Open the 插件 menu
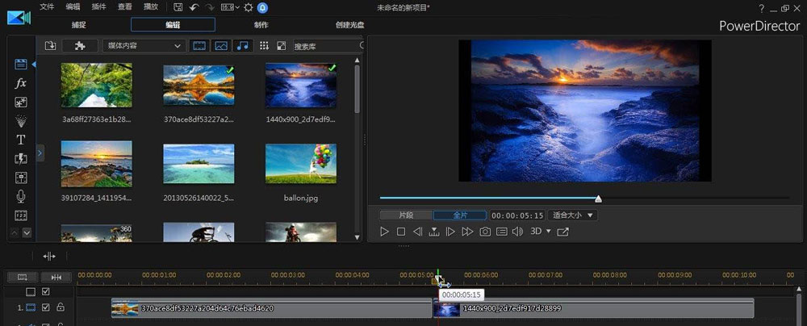 click(98, 7)
